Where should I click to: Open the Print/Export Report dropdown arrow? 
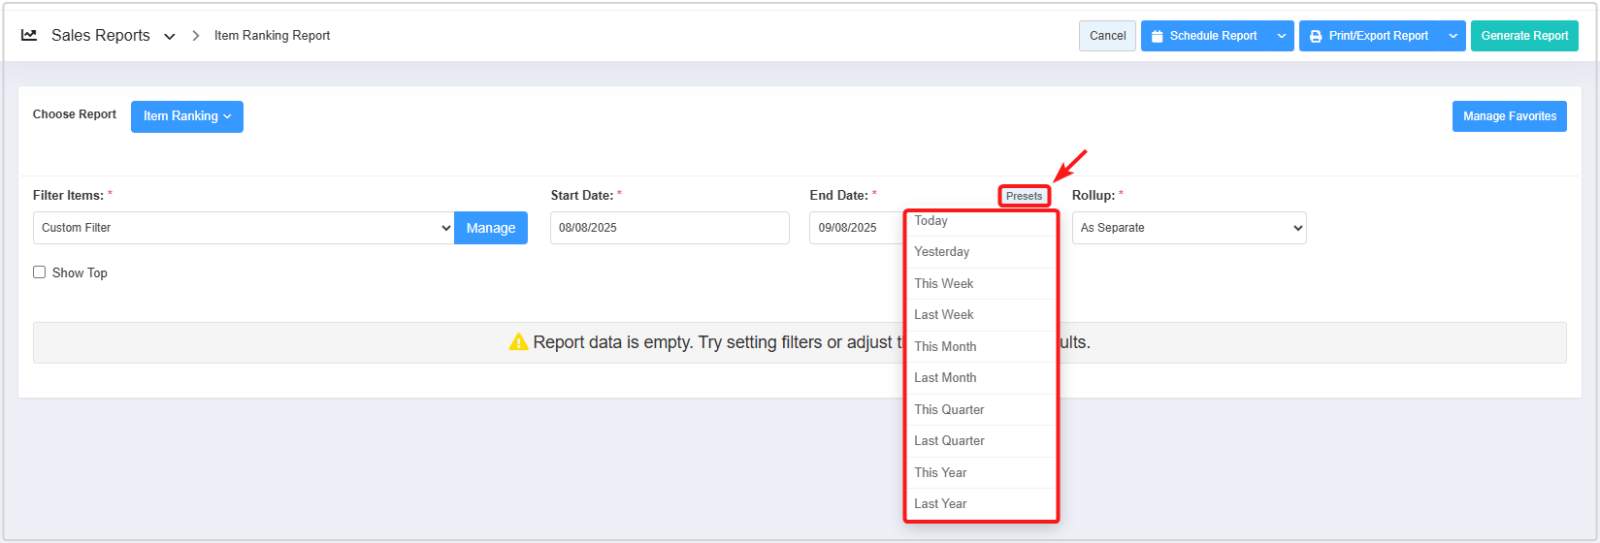[x=1453, y=37]
